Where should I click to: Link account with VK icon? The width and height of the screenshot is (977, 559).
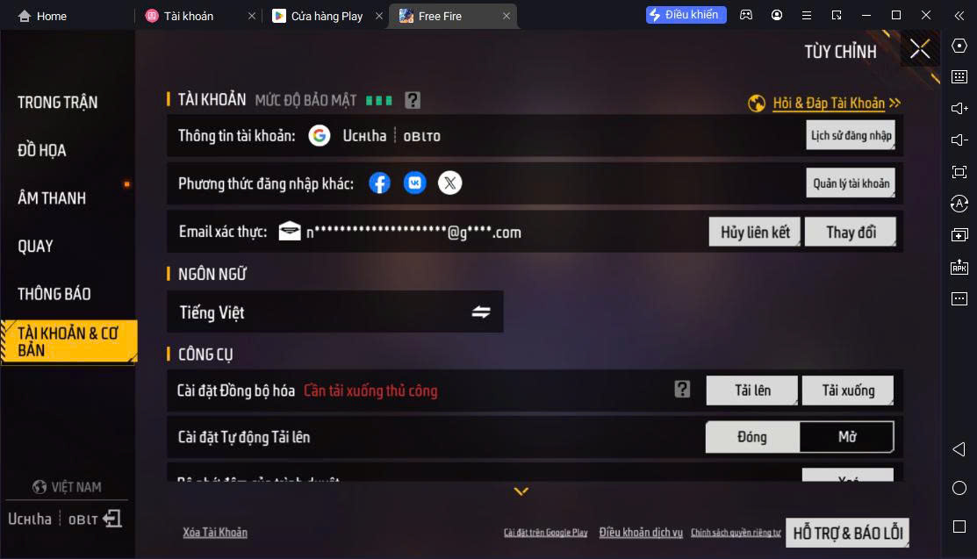(x=414, y=183)
